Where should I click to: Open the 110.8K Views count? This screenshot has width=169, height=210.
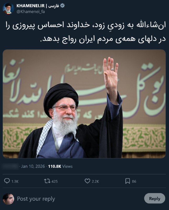(x=60, y=166)
